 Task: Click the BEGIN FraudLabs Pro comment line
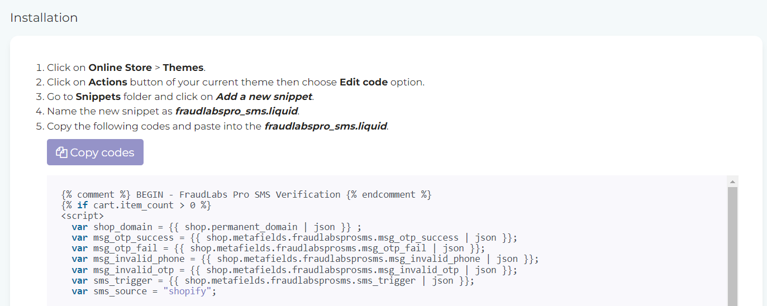pos(246,194)
